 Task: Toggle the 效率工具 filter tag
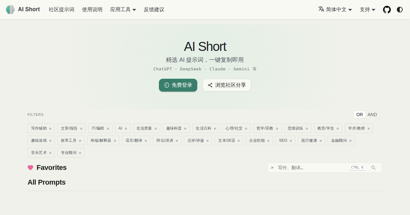click(71, 140)
